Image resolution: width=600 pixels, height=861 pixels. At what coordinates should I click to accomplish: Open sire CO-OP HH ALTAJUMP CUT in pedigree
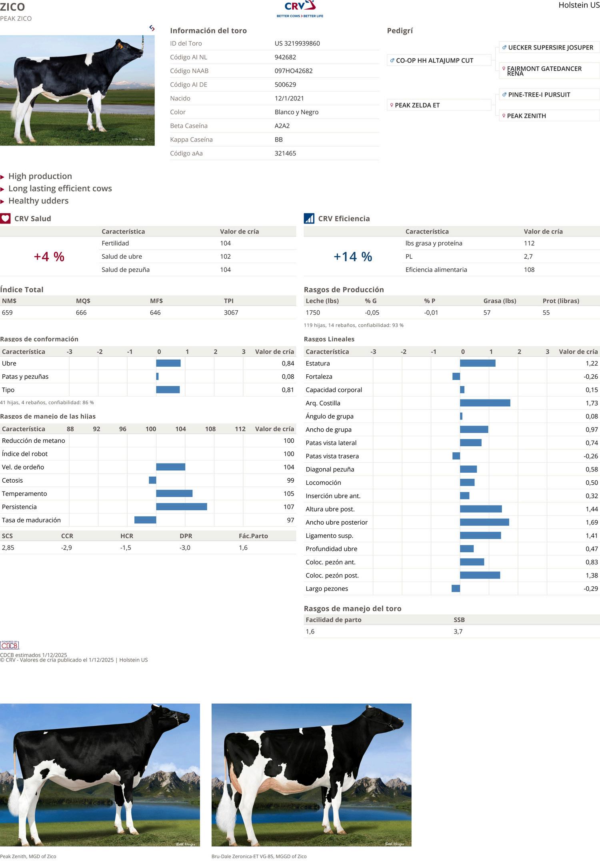pyautogui.click(x=439, y=60)
